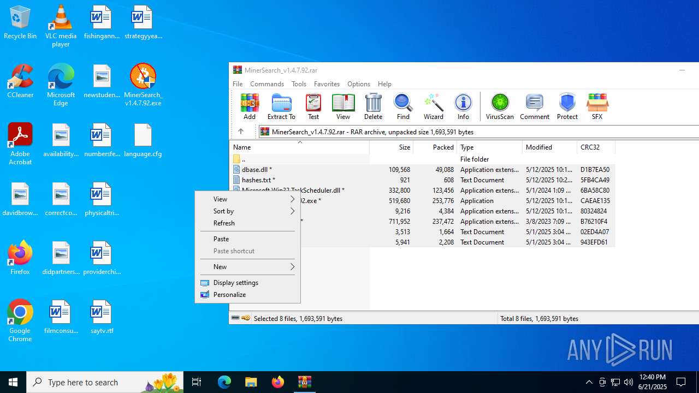Choose Paste from context menu
This screenshot has width=699, height=393.
[x=247, y=239]
